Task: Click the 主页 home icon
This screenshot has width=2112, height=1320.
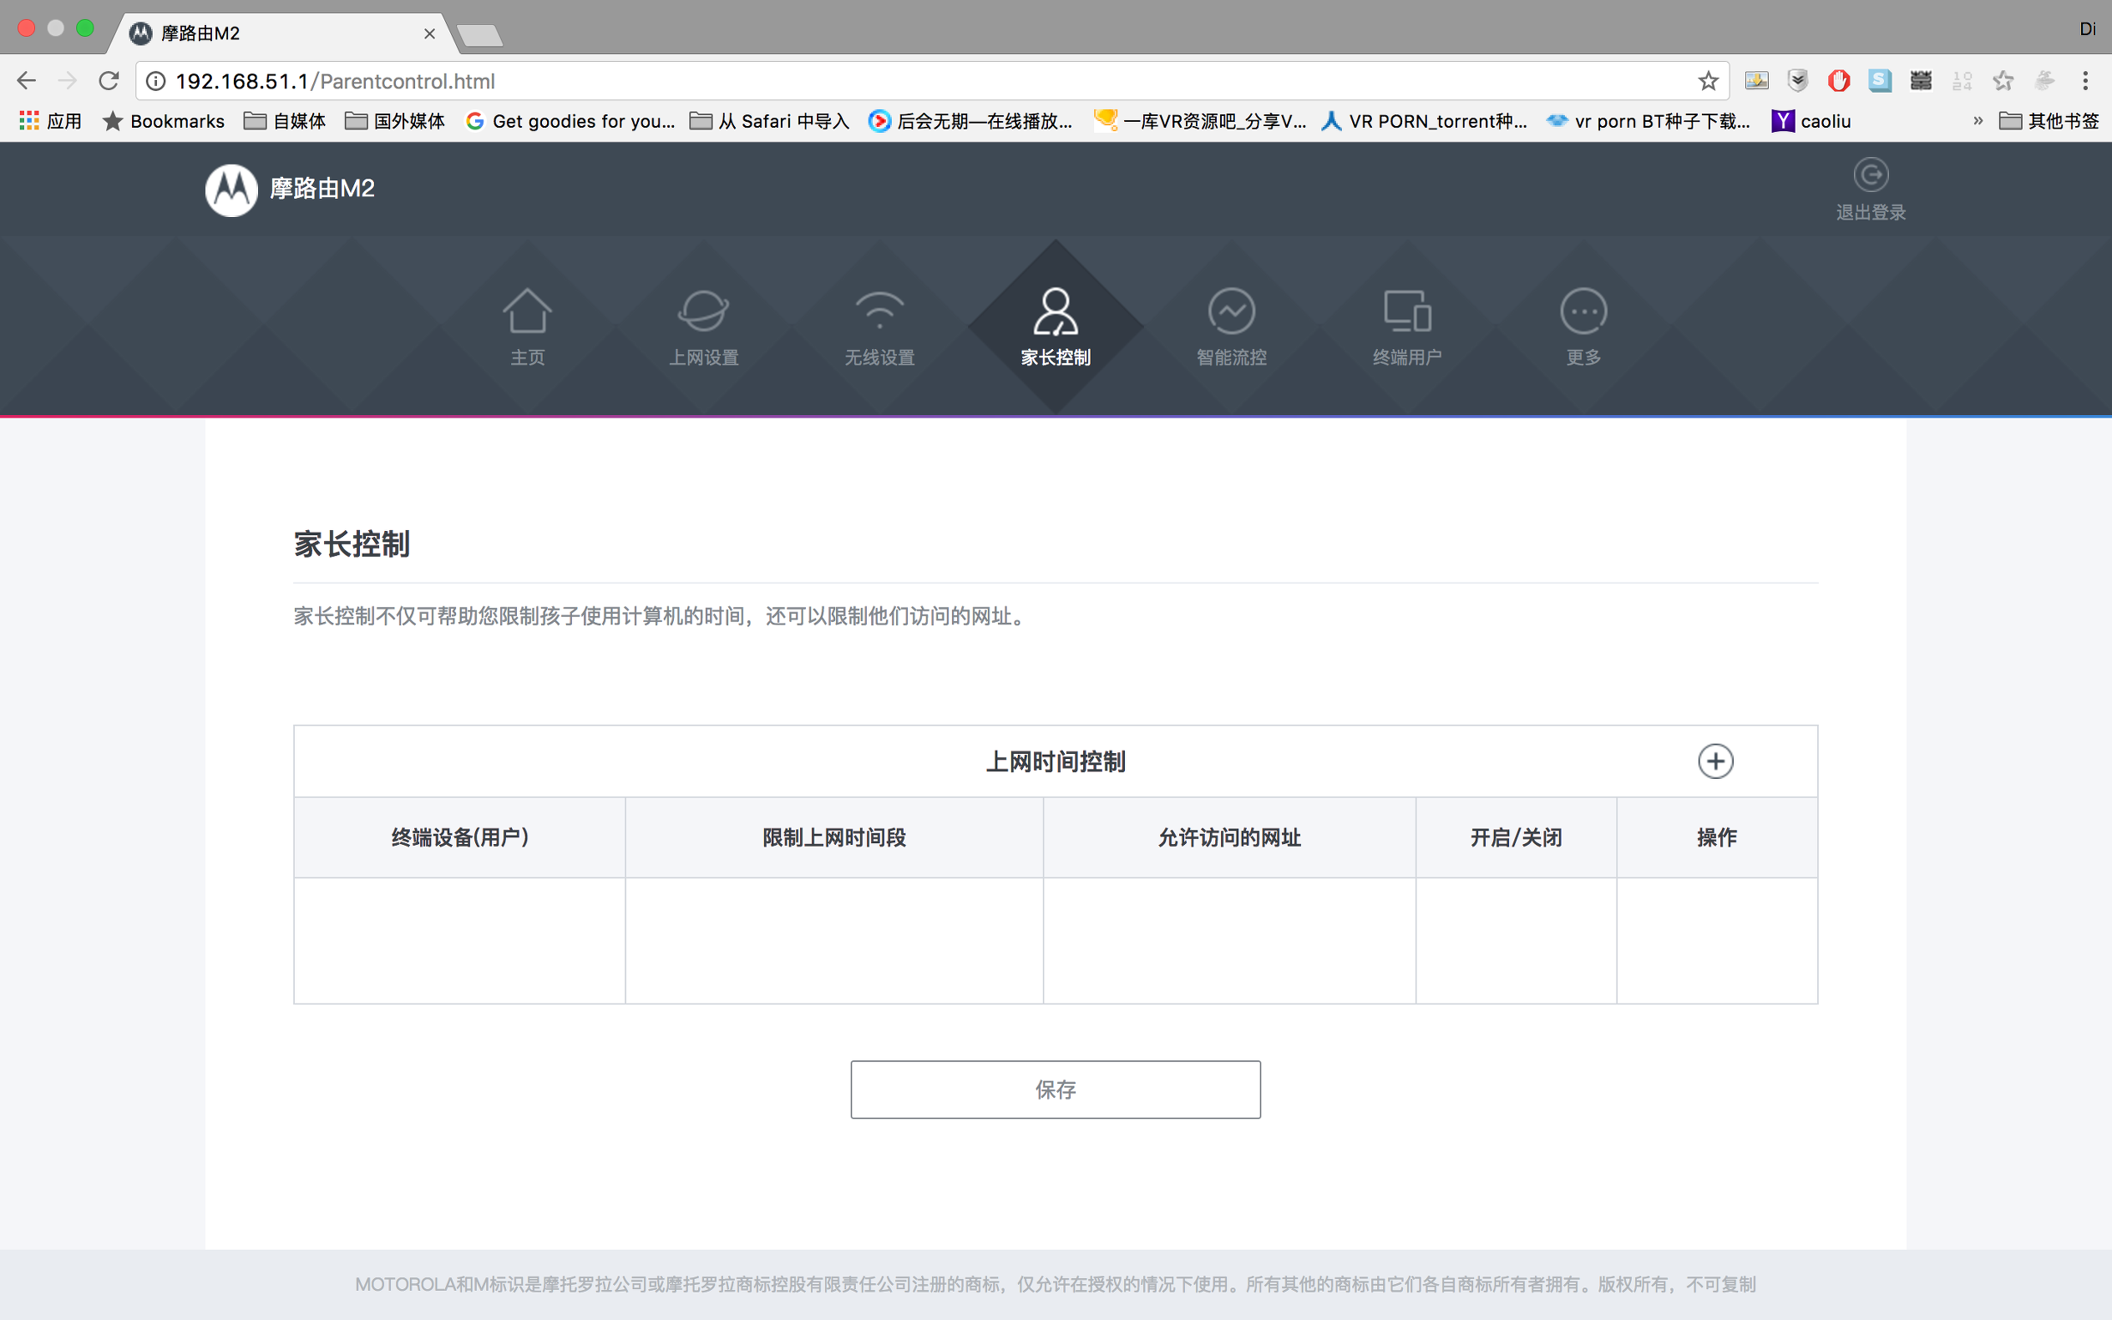Action: coord(527,311)
